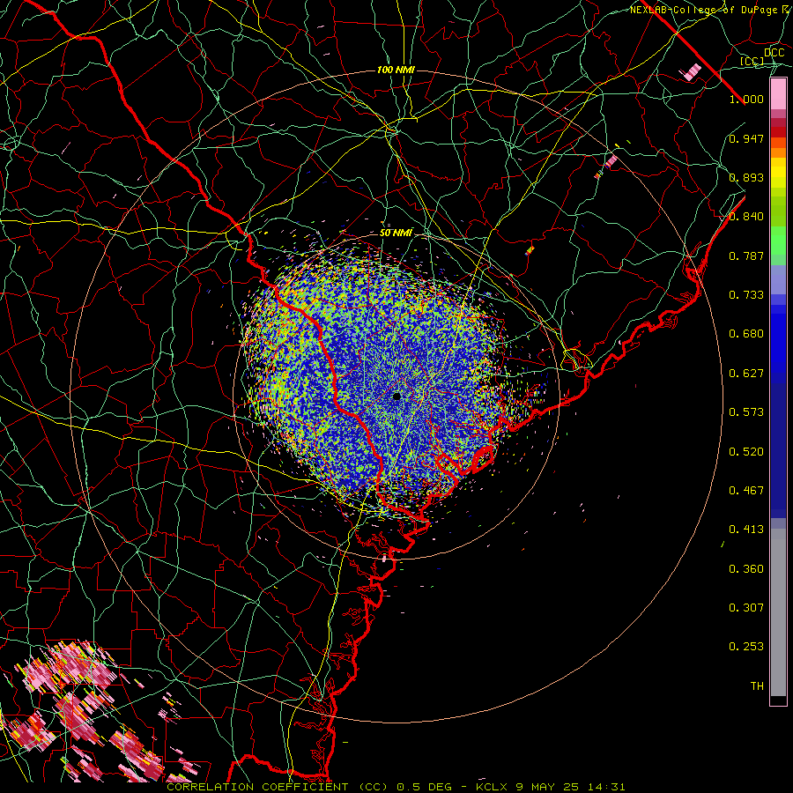Click the black radar site dot at center

[x=396, y=396]
